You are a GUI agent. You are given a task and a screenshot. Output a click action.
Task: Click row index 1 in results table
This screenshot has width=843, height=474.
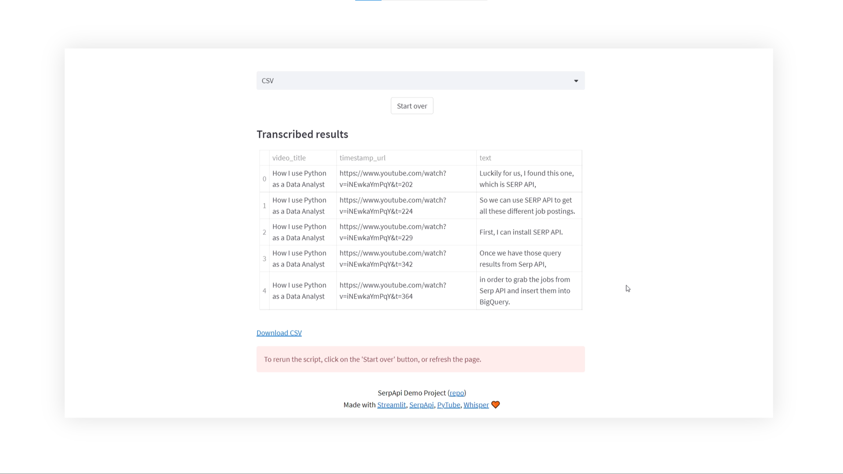coord(264,205)
